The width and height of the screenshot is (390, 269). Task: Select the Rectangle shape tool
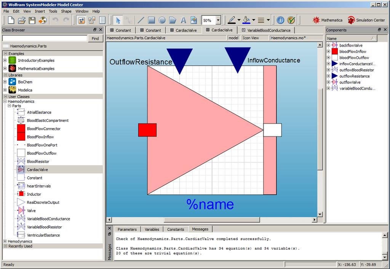point(152,20)
